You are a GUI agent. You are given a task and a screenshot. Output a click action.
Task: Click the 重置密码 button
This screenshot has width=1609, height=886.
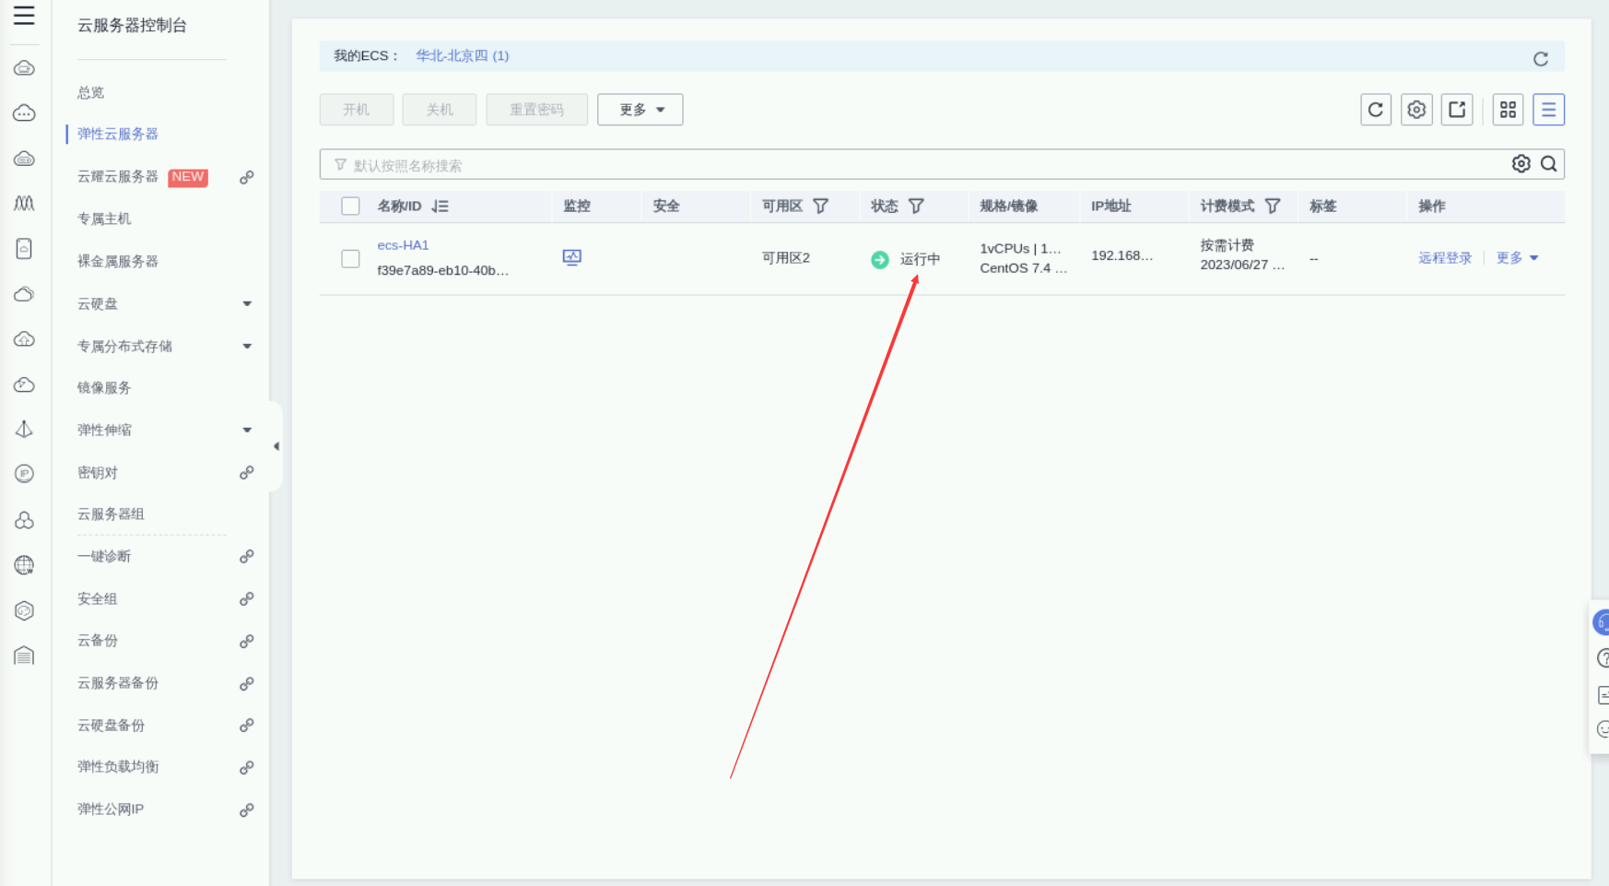[537, 110]
